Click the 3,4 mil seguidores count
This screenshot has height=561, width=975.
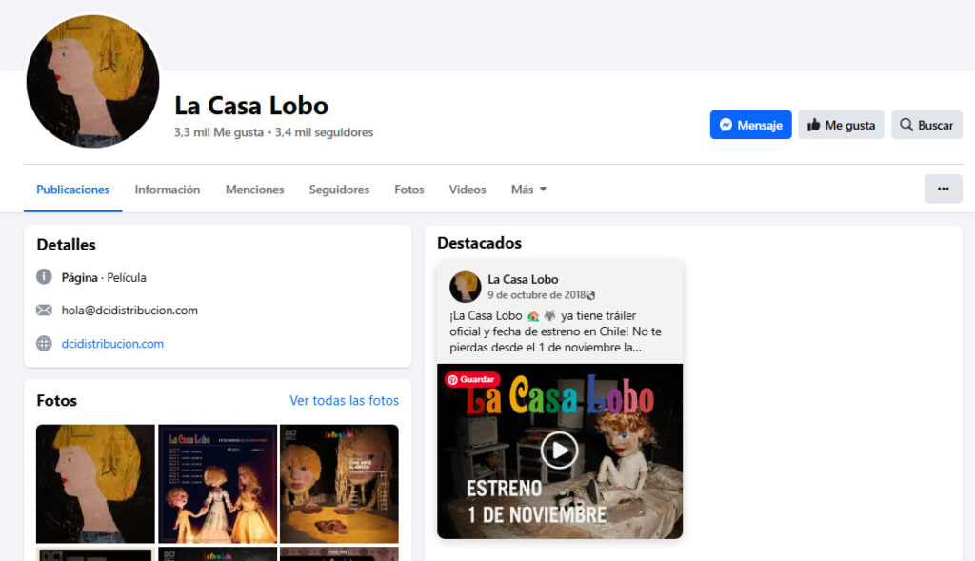[324, 132]
